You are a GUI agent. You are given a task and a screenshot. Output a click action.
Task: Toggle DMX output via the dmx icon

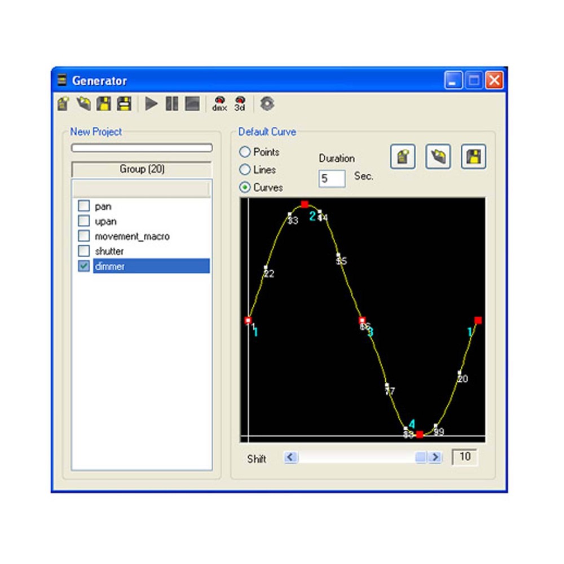coord(220,103)
